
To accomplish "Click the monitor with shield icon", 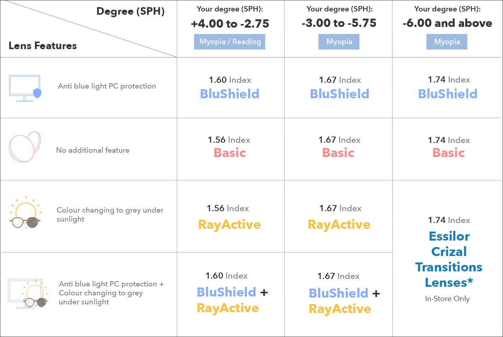I will [25, 88].
